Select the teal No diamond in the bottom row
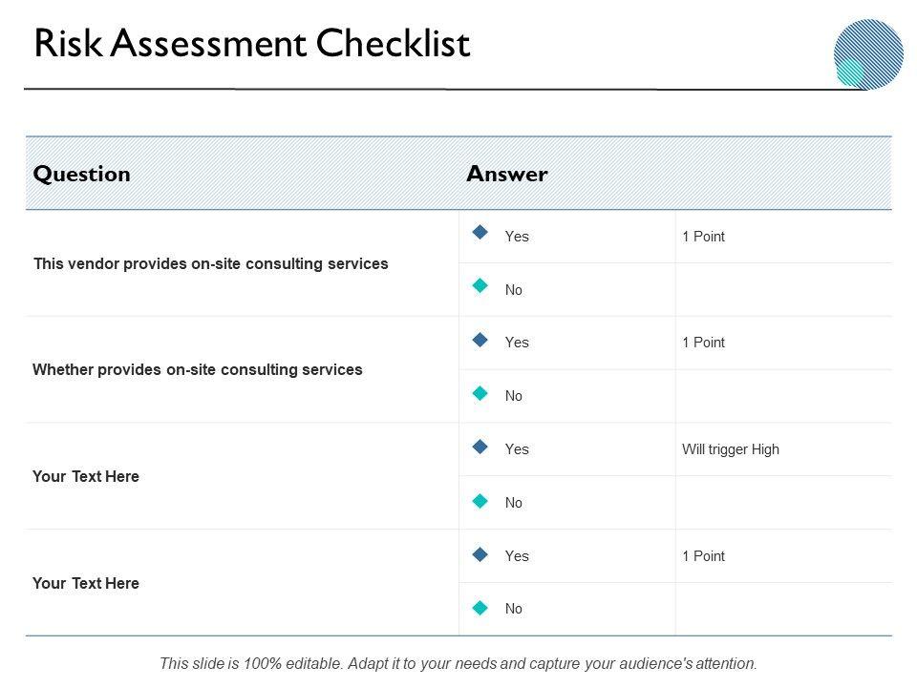This screenshot has height=687, width=917. pos(480,606)
